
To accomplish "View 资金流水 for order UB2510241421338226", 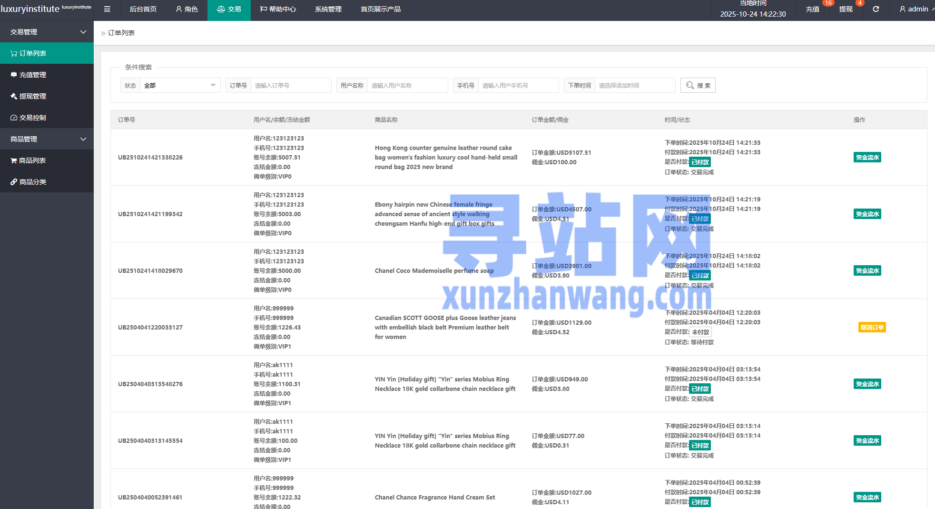I will click(x=867, y=157).
